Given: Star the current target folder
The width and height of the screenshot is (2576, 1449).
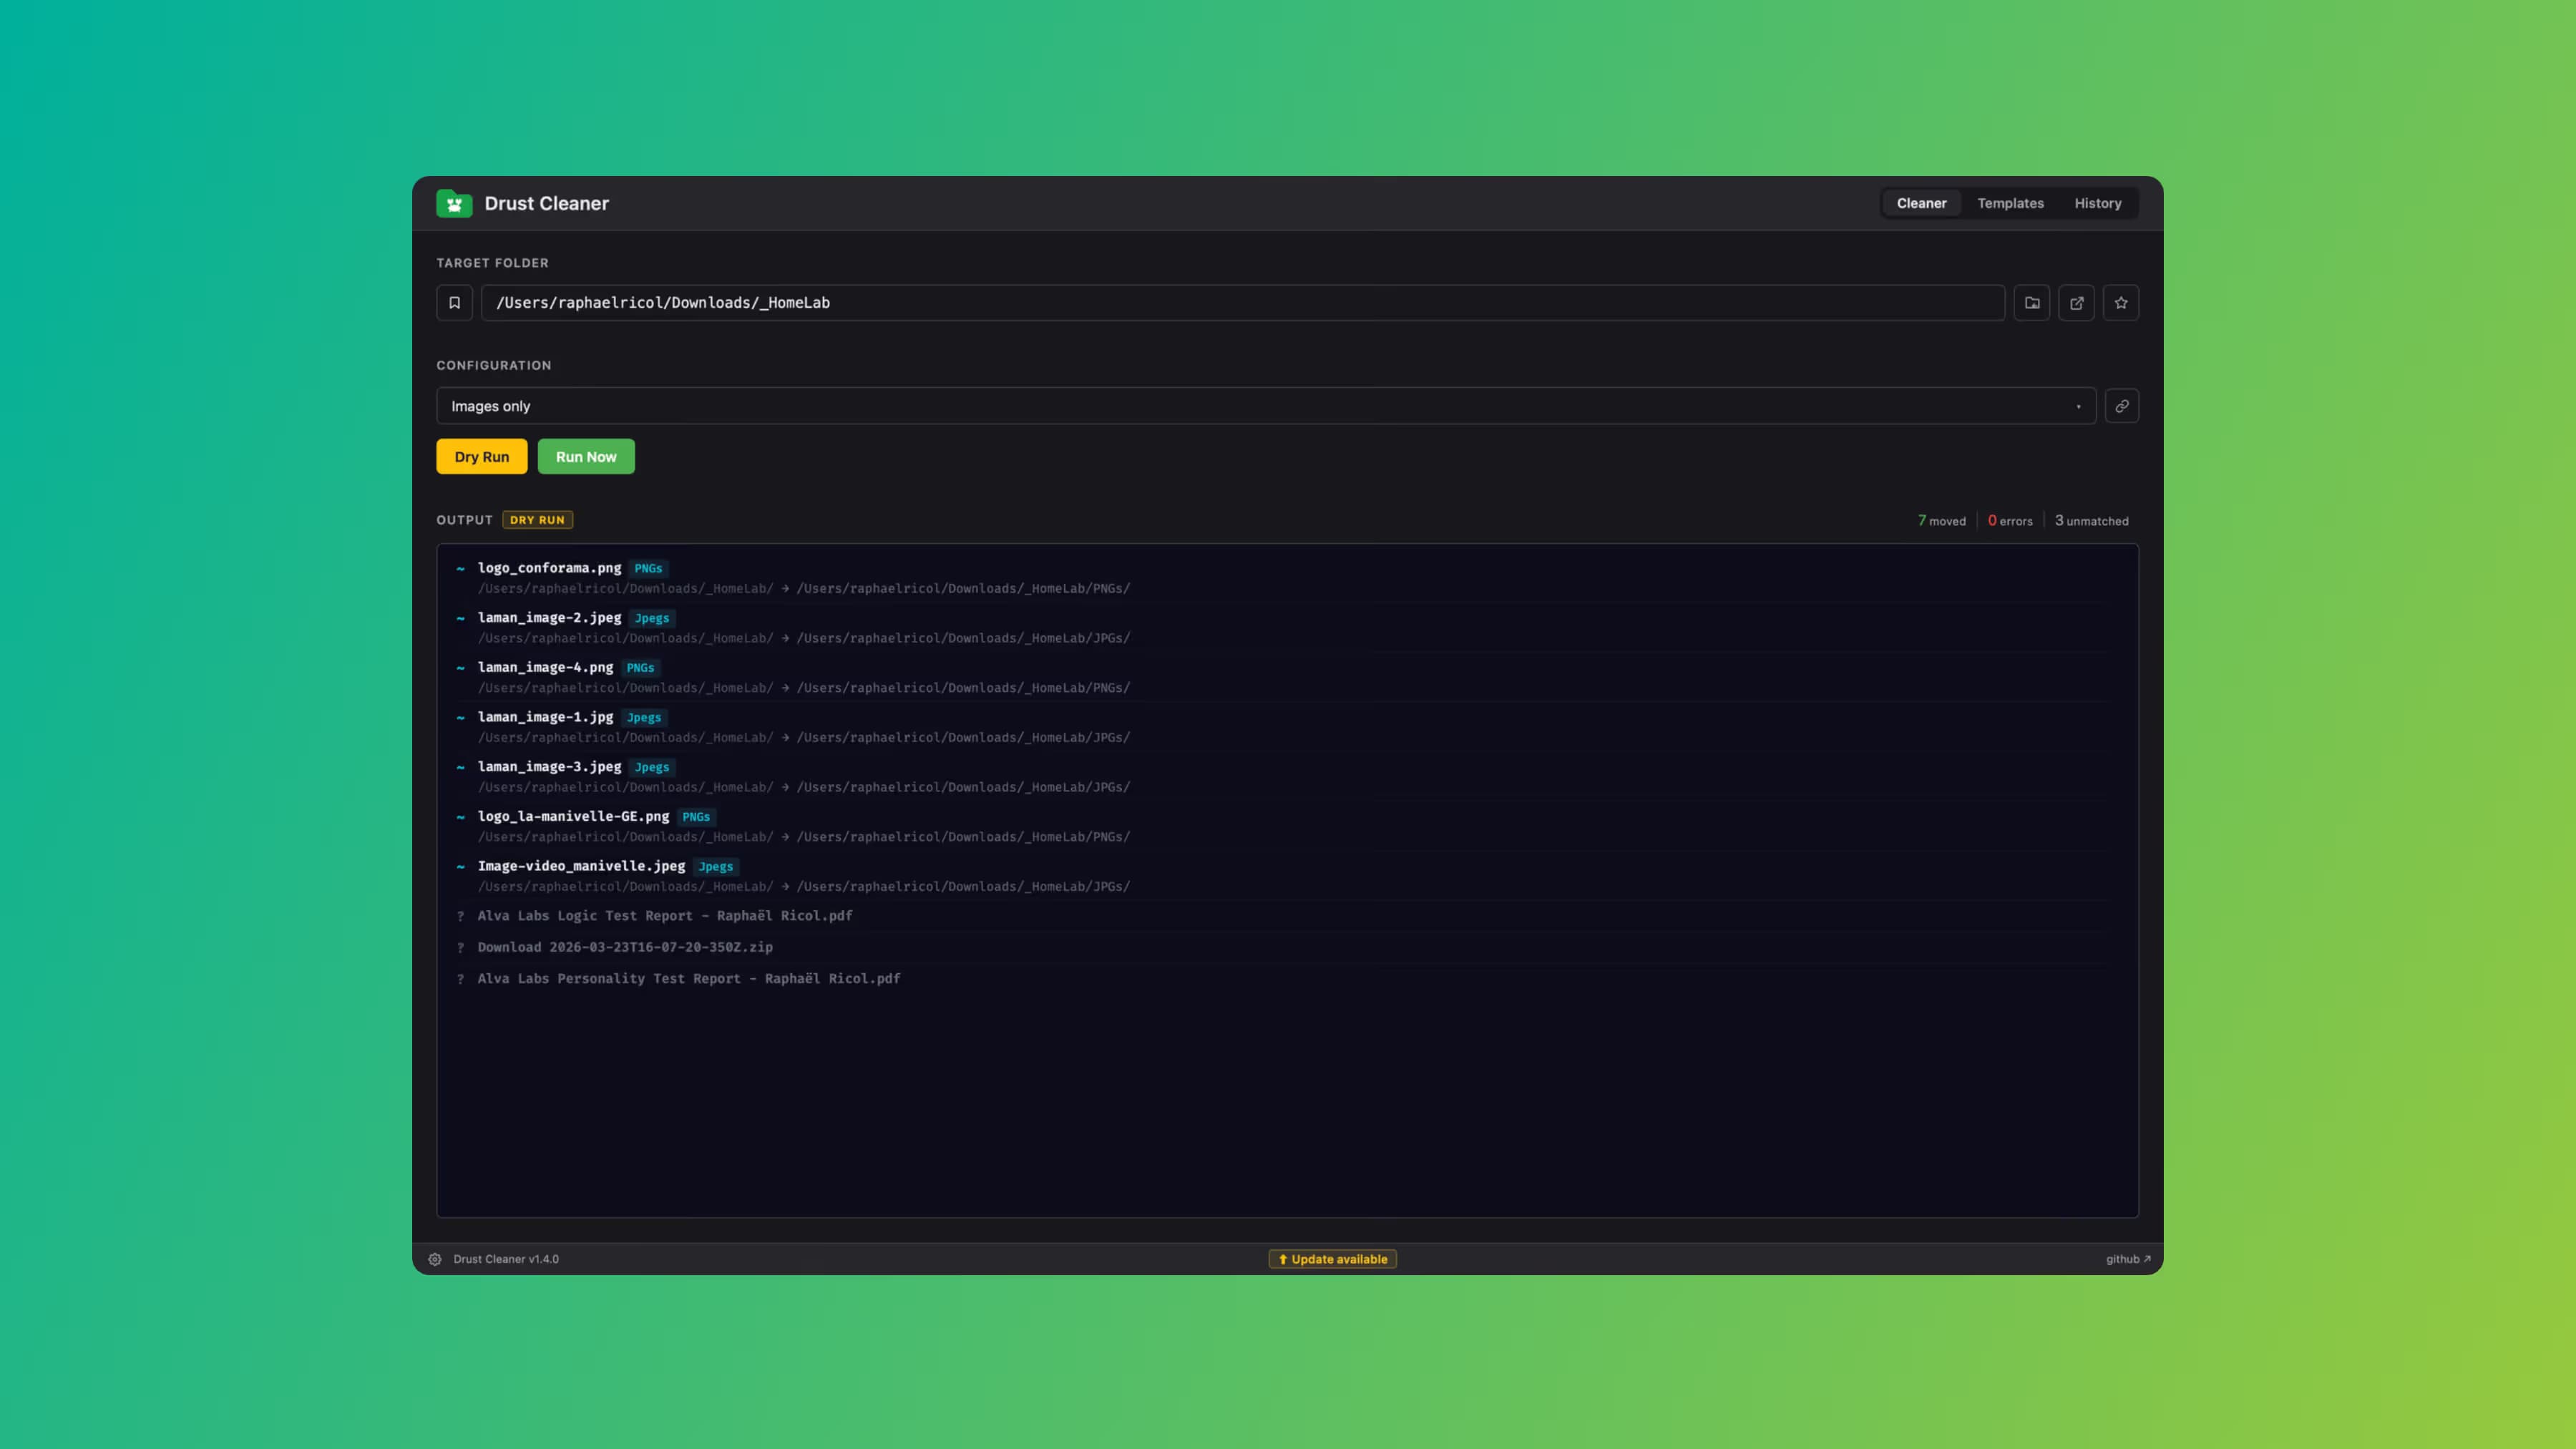Looking at the screenshot, I should (x=2120, y=302).
